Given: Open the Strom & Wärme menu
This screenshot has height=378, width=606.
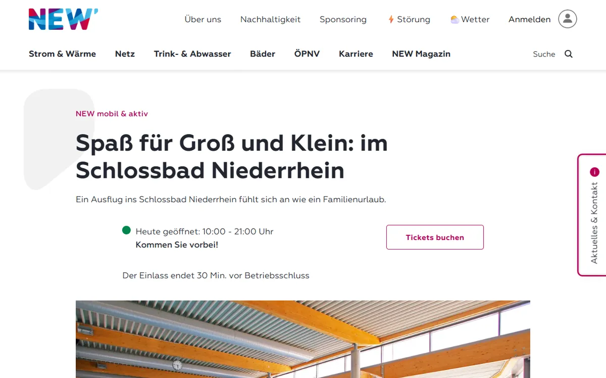Looking at the screenshot, I should click(62, 54).
